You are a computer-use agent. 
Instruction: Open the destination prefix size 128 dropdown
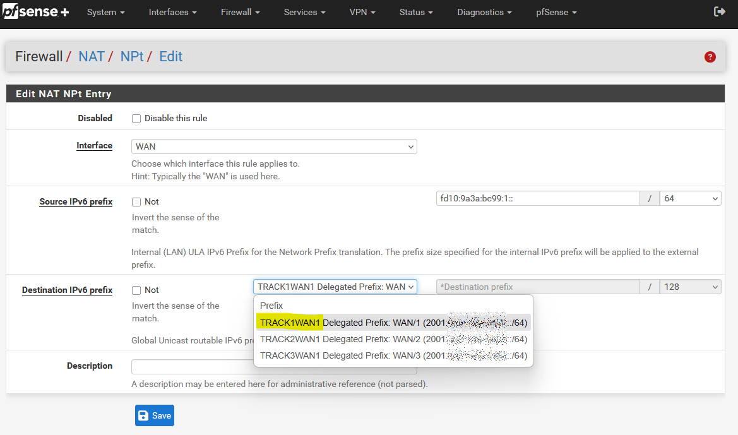[690, 287]
